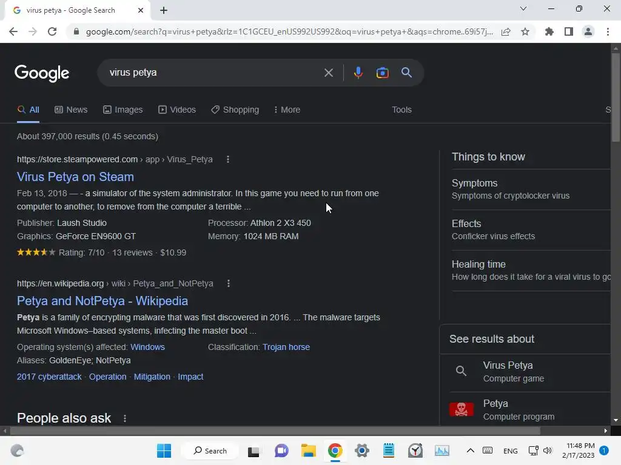
Task: Submit search with the magnifier icon
Action: pos(406,73)
